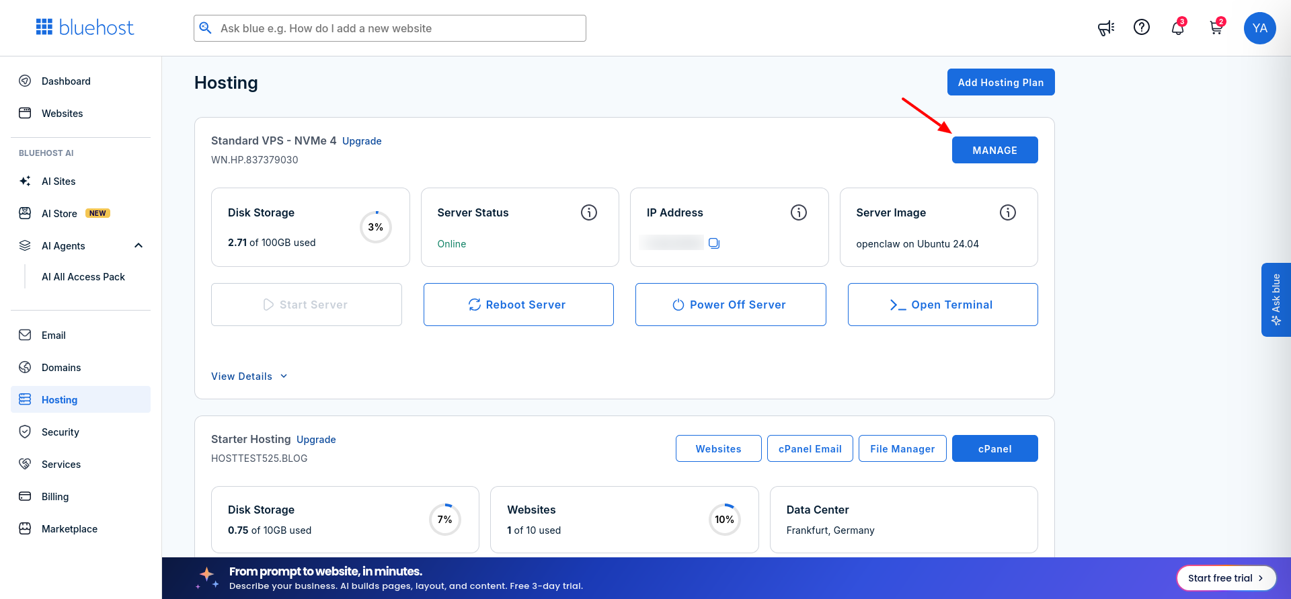This screenshot has width=1291, height=599.
Task: Open the blue cPanel button
Action: point(994,448)
